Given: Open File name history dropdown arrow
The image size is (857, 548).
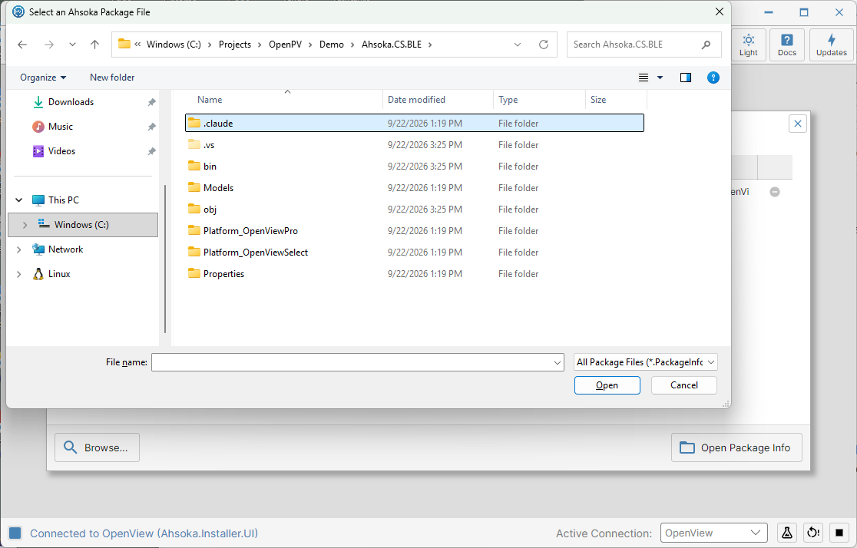Looking at the screenshot, I should pos(557,362).
